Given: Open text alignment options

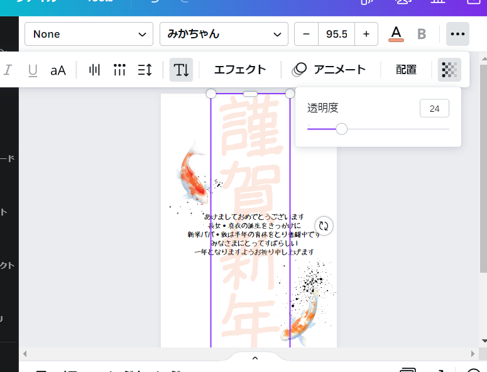Looking at the screenshot, I should (x=94, y=70).
